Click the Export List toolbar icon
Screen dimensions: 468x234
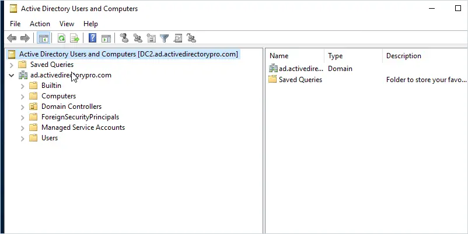click(x=75, y=38)
